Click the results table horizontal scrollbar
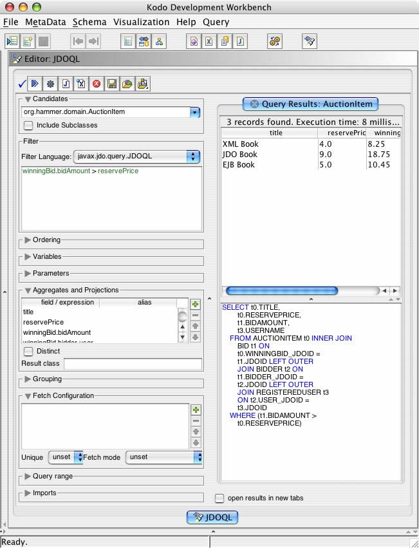The image size is (419, 548). 282,291
